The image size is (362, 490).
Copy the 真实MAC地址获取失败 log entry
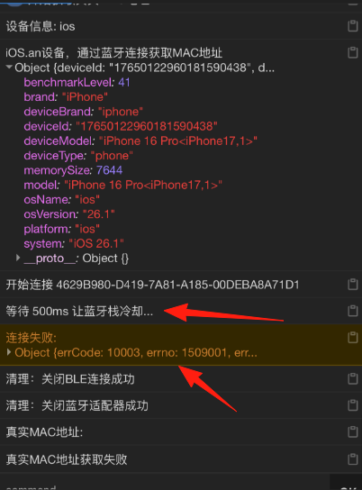coord(353,459)
